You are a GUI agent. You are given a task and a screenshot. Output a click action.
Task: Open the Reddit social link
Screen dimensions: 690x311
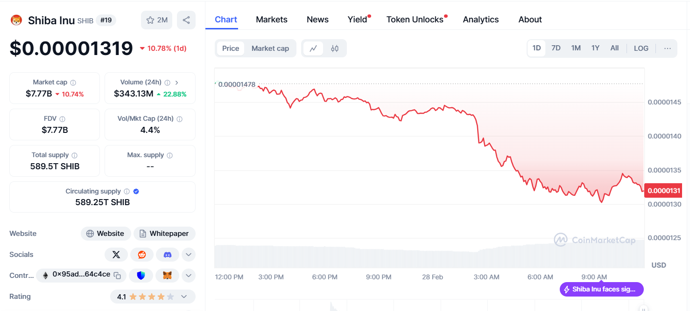(x=142, y=255)
